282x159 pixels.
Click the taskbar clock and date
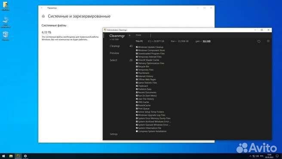click(269, 156)
